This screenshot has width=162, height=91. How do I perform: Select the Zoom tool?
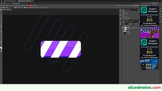(x=1, y=45)
